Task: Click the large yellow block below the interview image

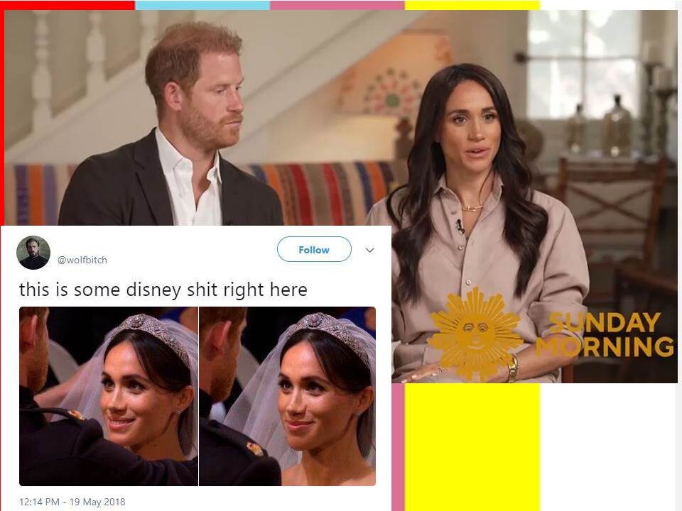Action: 472,447
